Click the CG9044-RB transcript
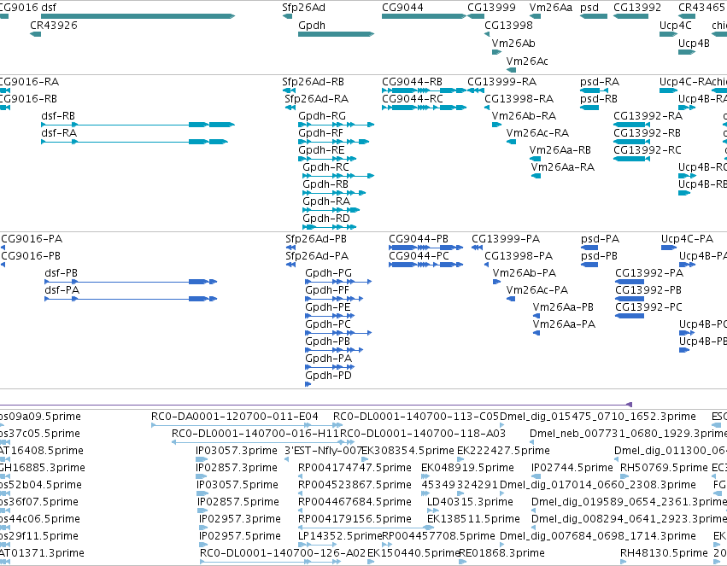This screenshot has width=727, height=566. [424, 90]
